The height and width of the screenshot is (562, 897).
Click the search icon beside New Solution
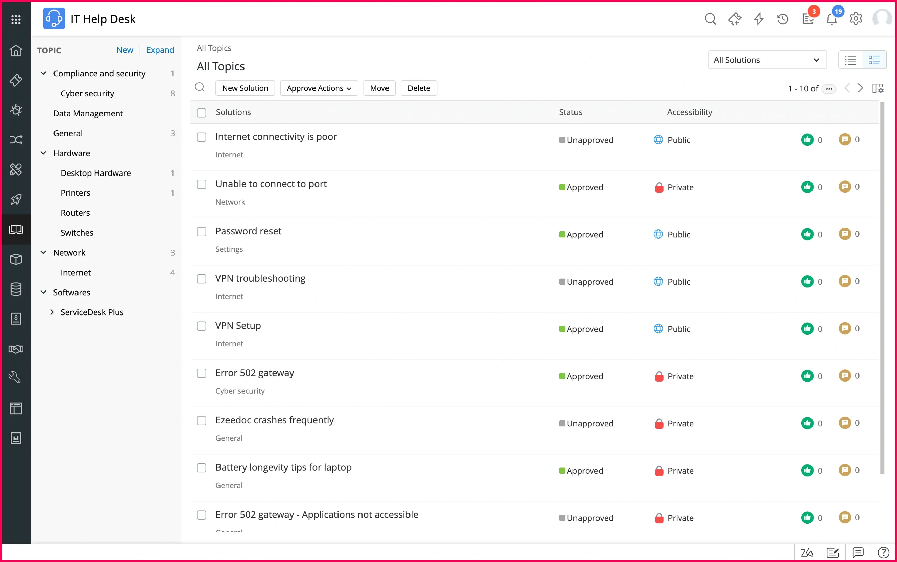pos(200,87)
